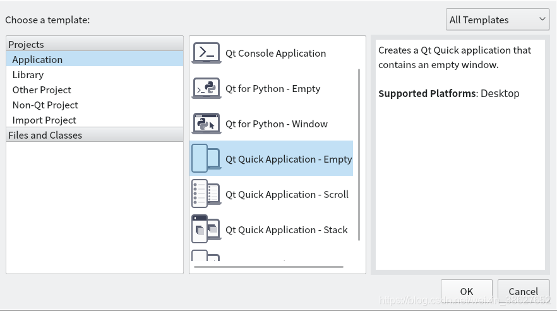Image resolution: width=557 pixels, height=312 pixels.
Task: Click the partially visible template icon at list bottom
Action: click(x=206, y=257)
